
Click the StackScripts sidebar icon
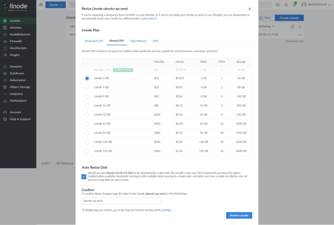[x=5, y=48]
